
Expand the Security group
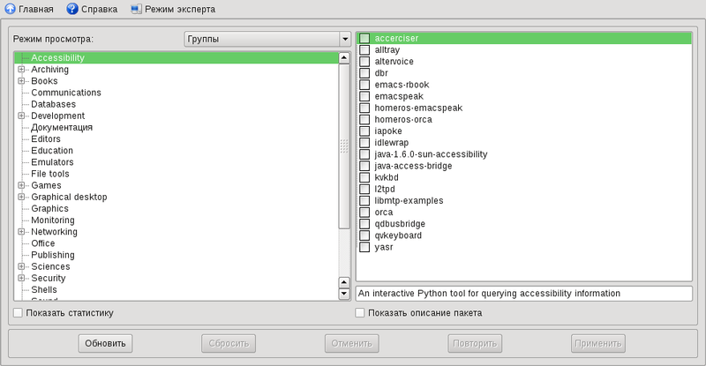pyautogui.click(x=21, y=278)
